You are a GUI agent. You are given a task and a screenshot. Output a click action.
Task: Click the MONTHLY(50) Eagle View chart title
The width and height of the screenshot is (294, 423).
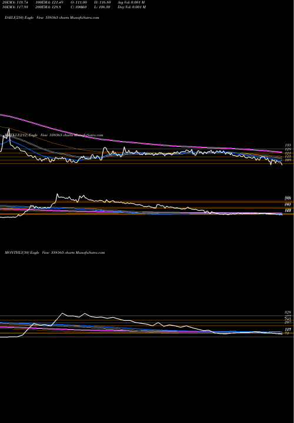55,253
